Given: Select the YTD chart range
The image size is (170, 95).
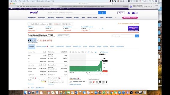Looking at the screenshot, I should click(83, 52).
